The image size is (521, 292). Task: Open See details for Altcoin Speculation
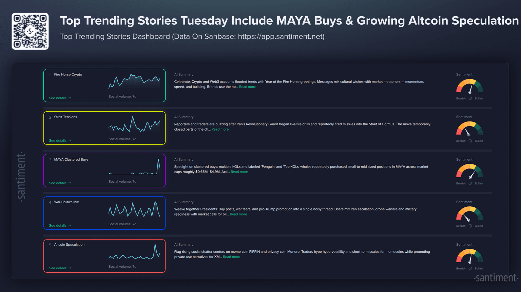tap(60, 268)
